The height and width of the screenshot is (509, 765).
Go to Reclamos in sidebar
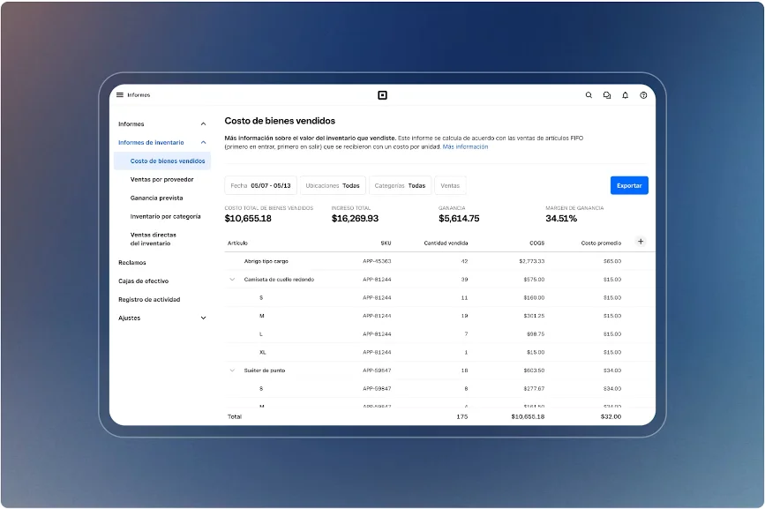point(132,263)
